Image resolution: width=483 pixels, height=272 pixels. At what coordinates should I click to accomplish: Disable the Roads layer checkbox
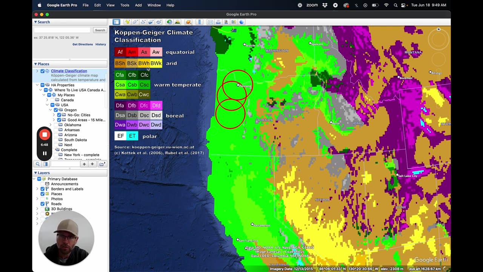point(42,204)
